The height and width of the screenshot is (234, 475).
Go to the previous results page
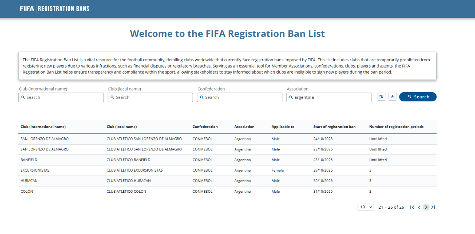point(419,207)
